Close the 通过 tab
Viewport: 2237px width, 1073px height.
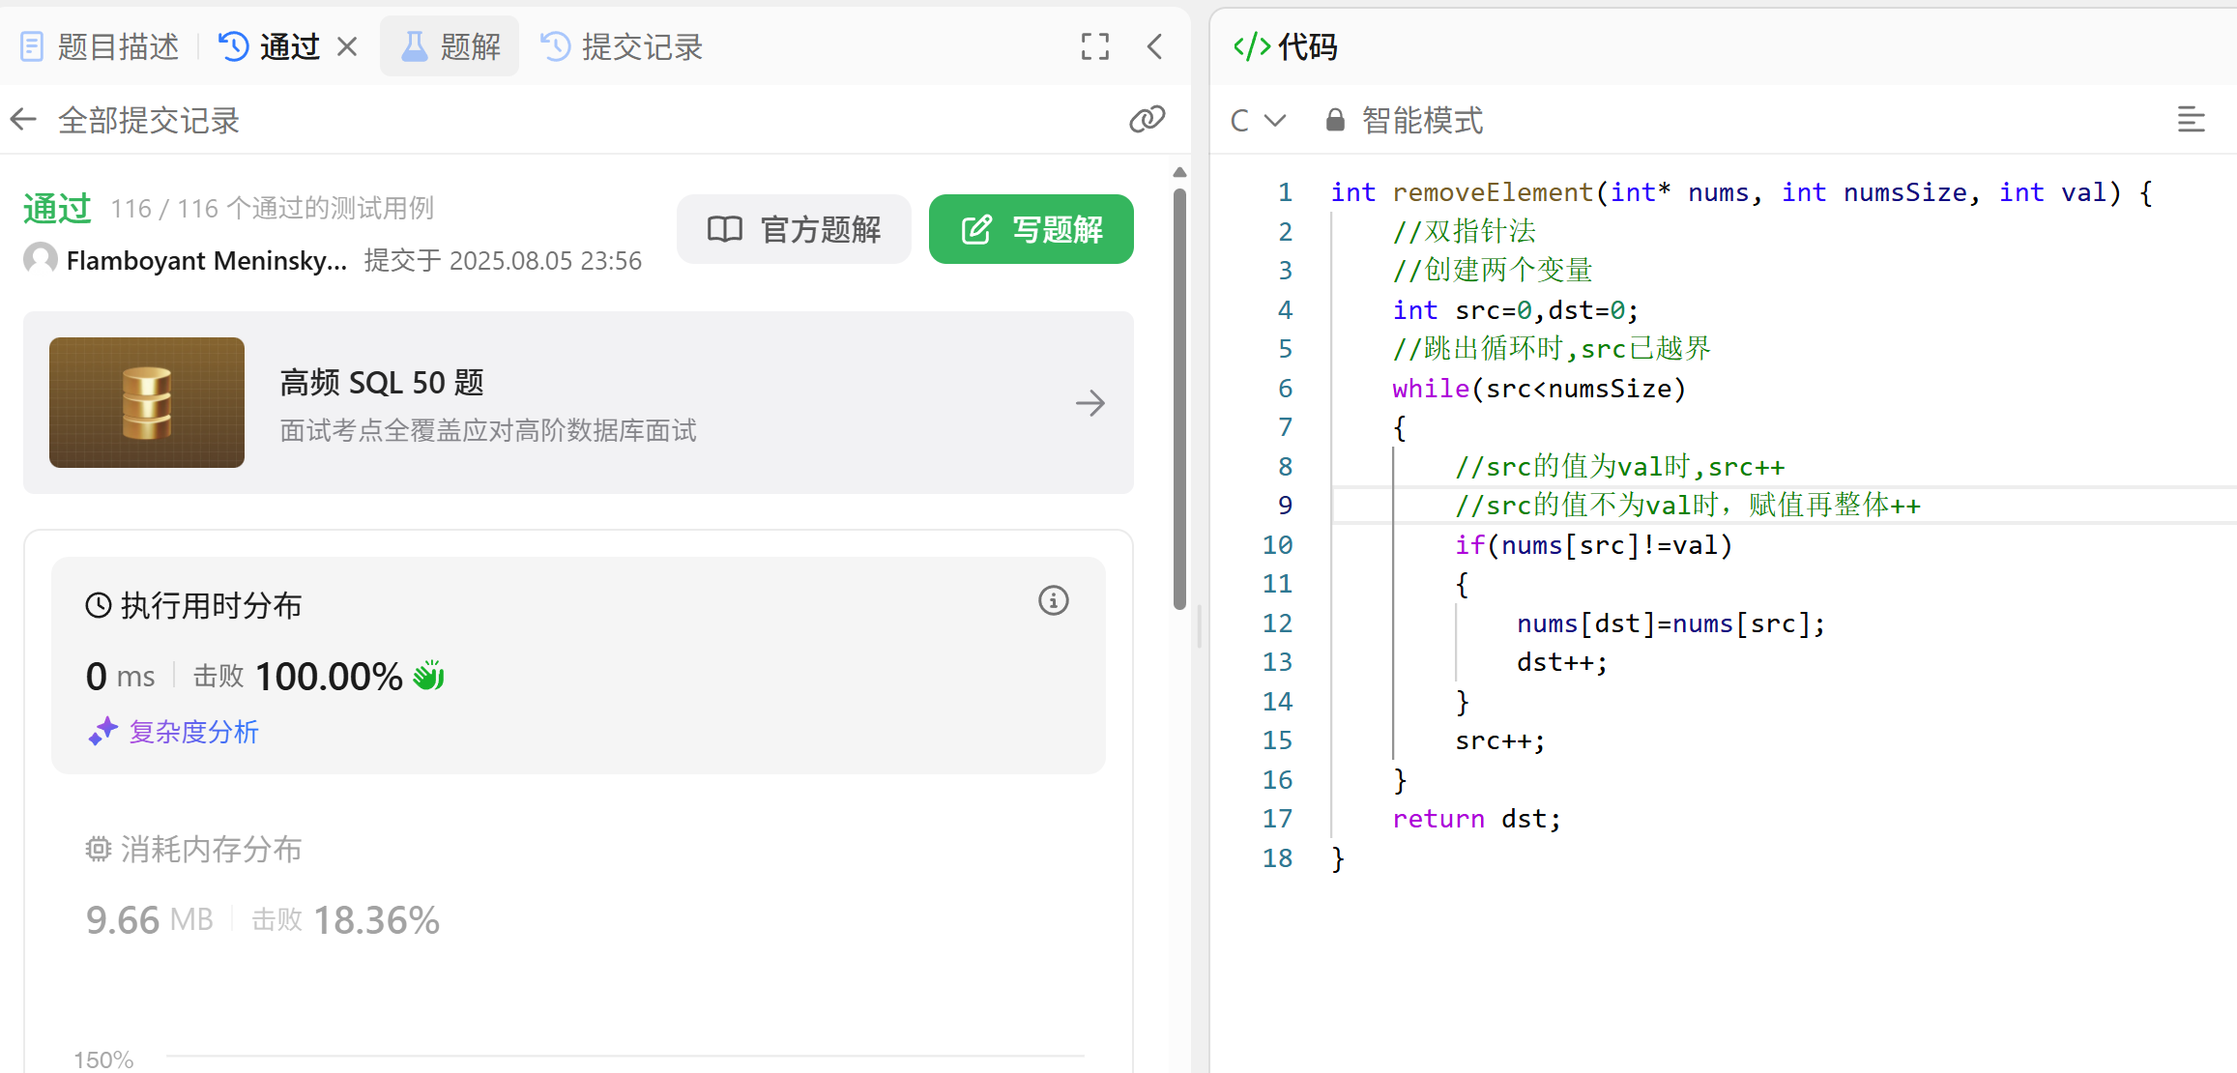click(x=347, y=46)
